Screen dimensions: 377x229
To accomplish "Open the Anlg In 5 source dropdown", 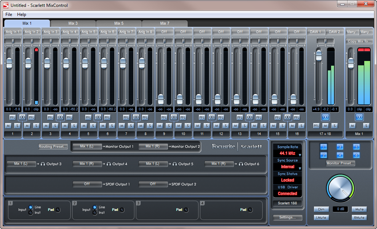I will (88, 32).
